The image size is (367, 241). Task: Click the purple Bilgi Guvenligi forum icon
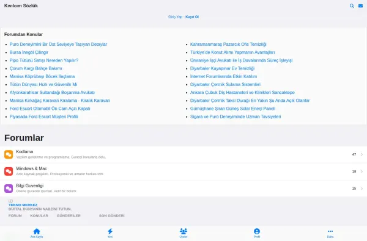(x=9, y=189)
